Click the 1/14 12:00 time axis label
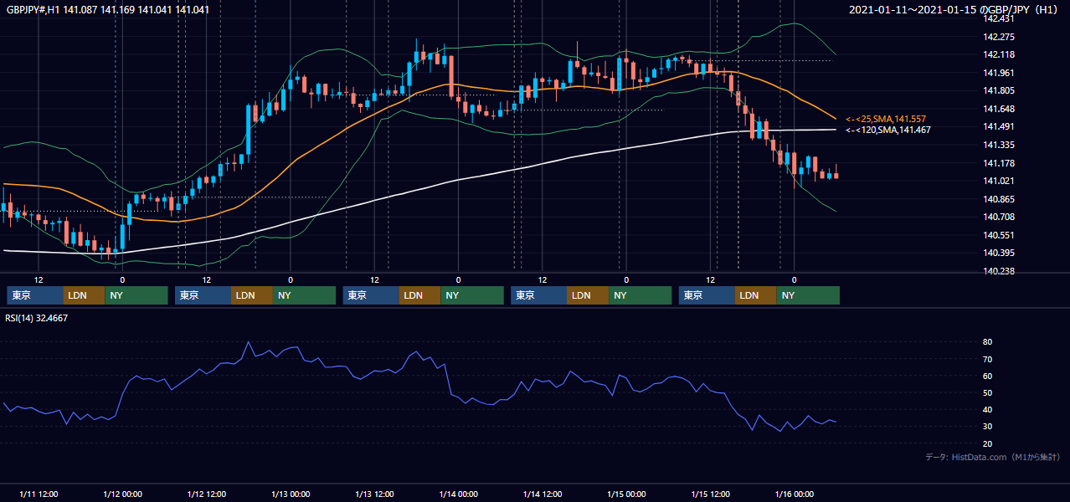 (542, 494)
